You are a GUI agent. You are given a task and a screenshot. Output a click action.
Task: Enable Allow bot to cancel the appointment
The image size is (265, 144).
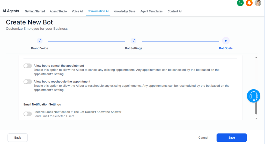coord(28,66)
